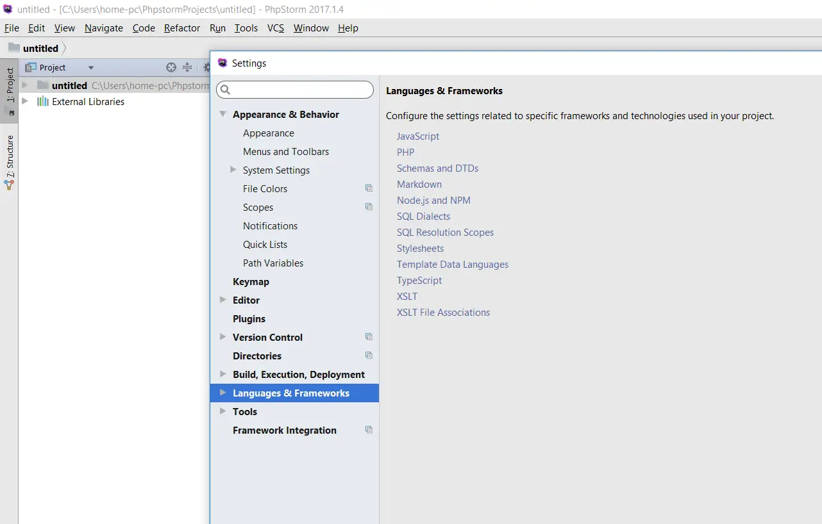Open the Refactor menu
This screenshot has height=524, width=822.
pos(182,28)
